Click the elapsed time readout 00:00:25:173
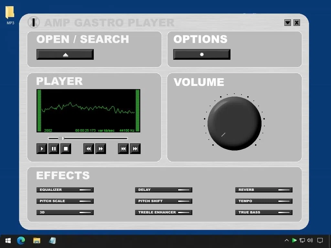The height and width of the screenshot is (248, 331). 85,130
